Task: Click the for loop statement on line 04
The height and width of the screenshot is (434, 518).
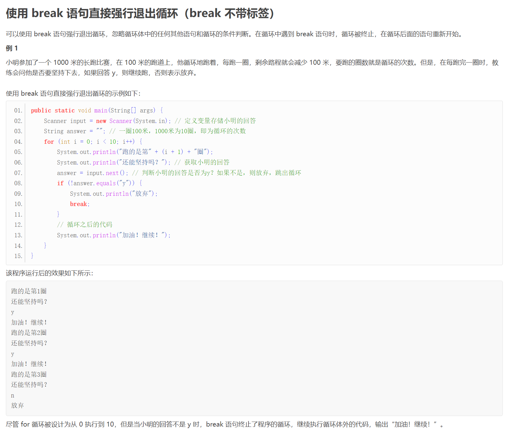Action: tap(93, 142)
